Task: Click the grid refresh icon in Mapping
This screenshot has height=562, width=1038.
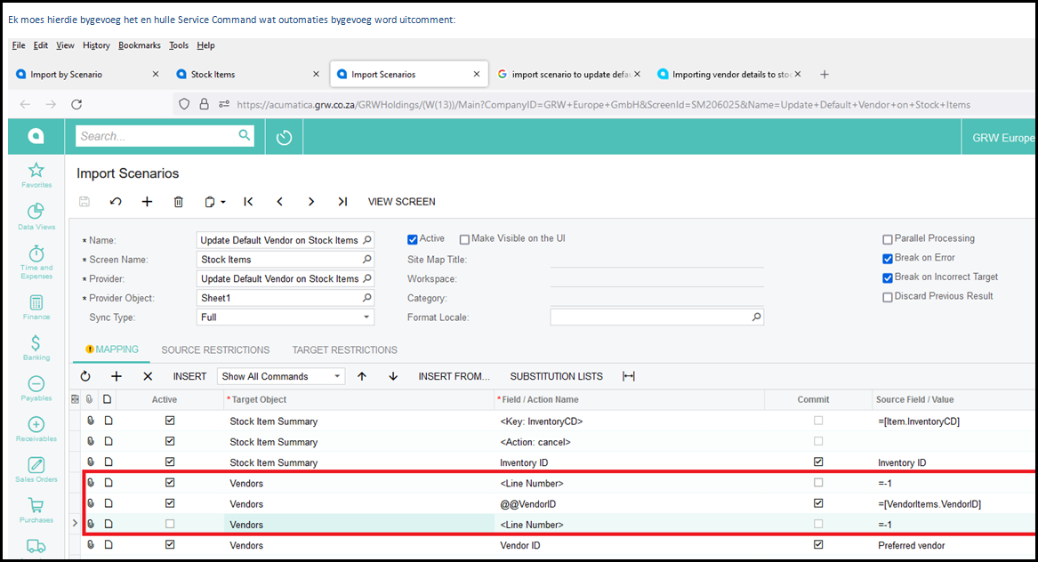Action: pos(85,376)
